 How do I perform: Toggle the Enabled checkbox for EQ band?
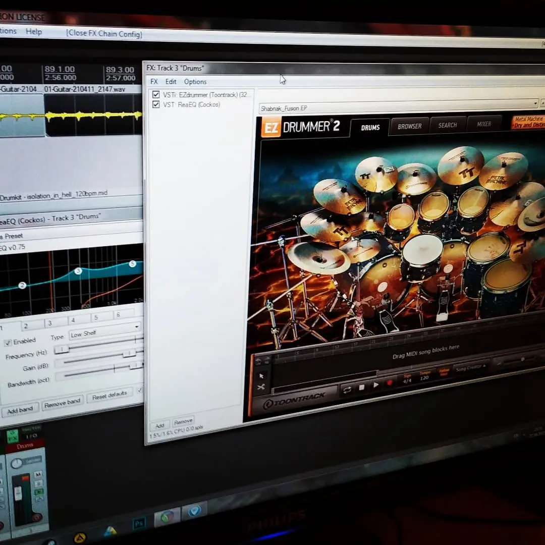[8, 343]
